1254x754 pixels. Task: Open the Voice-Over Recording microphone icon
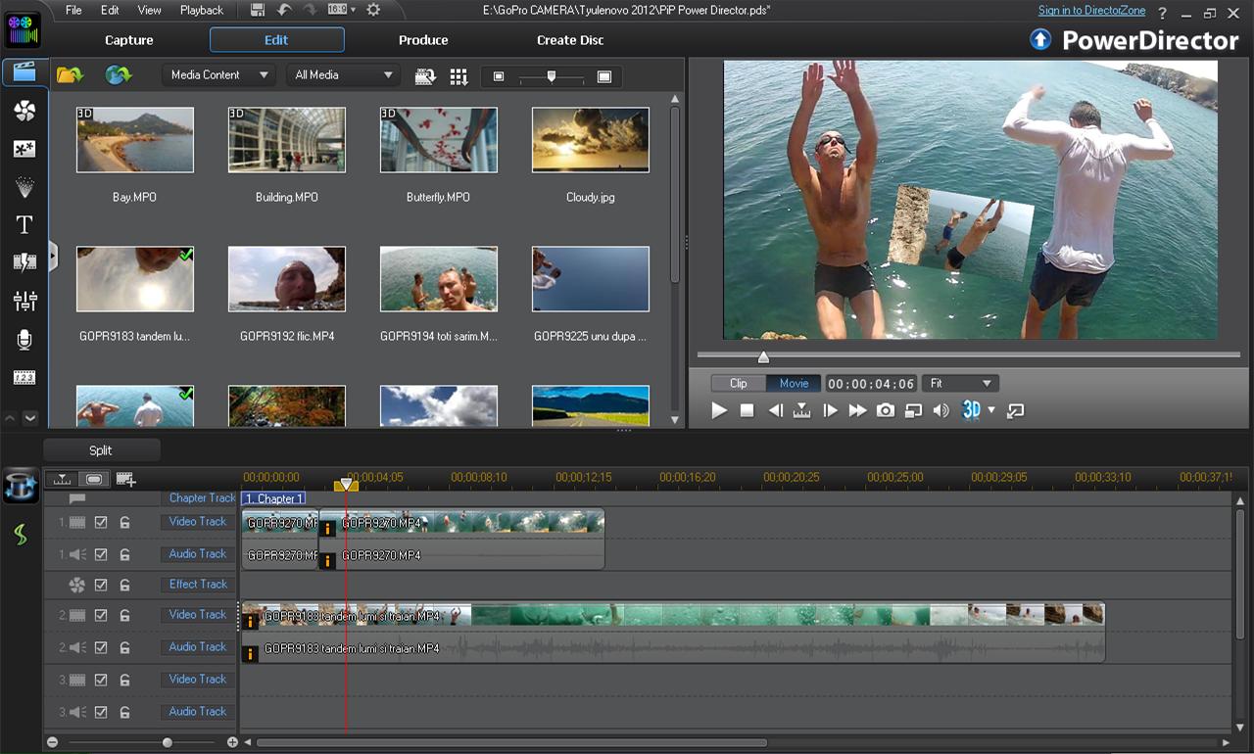tap(24, 339)
